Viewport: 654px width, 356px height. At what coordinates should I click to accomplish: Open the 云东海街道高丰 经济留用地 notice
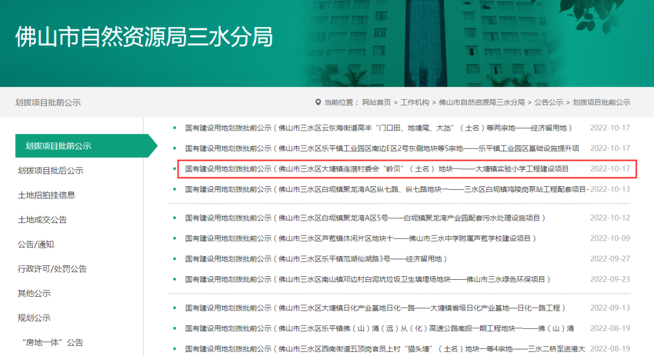pos(378,128)
